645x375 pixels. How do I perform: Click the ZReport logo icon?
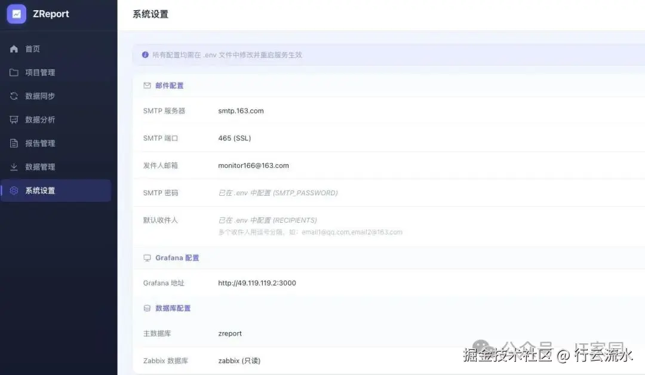pos(16,14)
